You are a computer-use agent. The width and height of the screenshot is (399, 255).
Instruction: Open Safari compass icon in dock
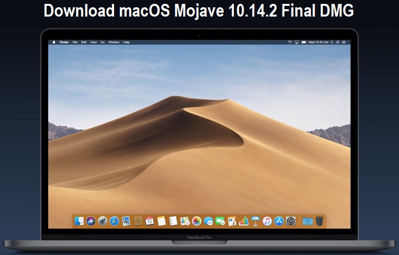tap(114, 221)
